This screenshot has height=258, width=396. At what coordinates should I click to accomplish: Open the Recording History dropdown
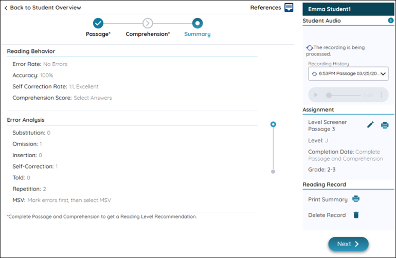pyautogui.click(x=348, y=73)
